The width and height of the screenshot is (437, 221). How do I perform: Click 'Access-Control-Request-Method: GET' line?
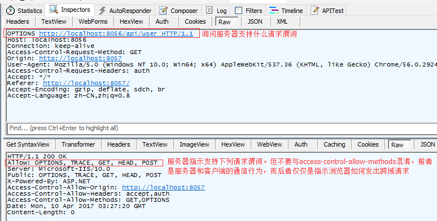click(x=75, y=52)
